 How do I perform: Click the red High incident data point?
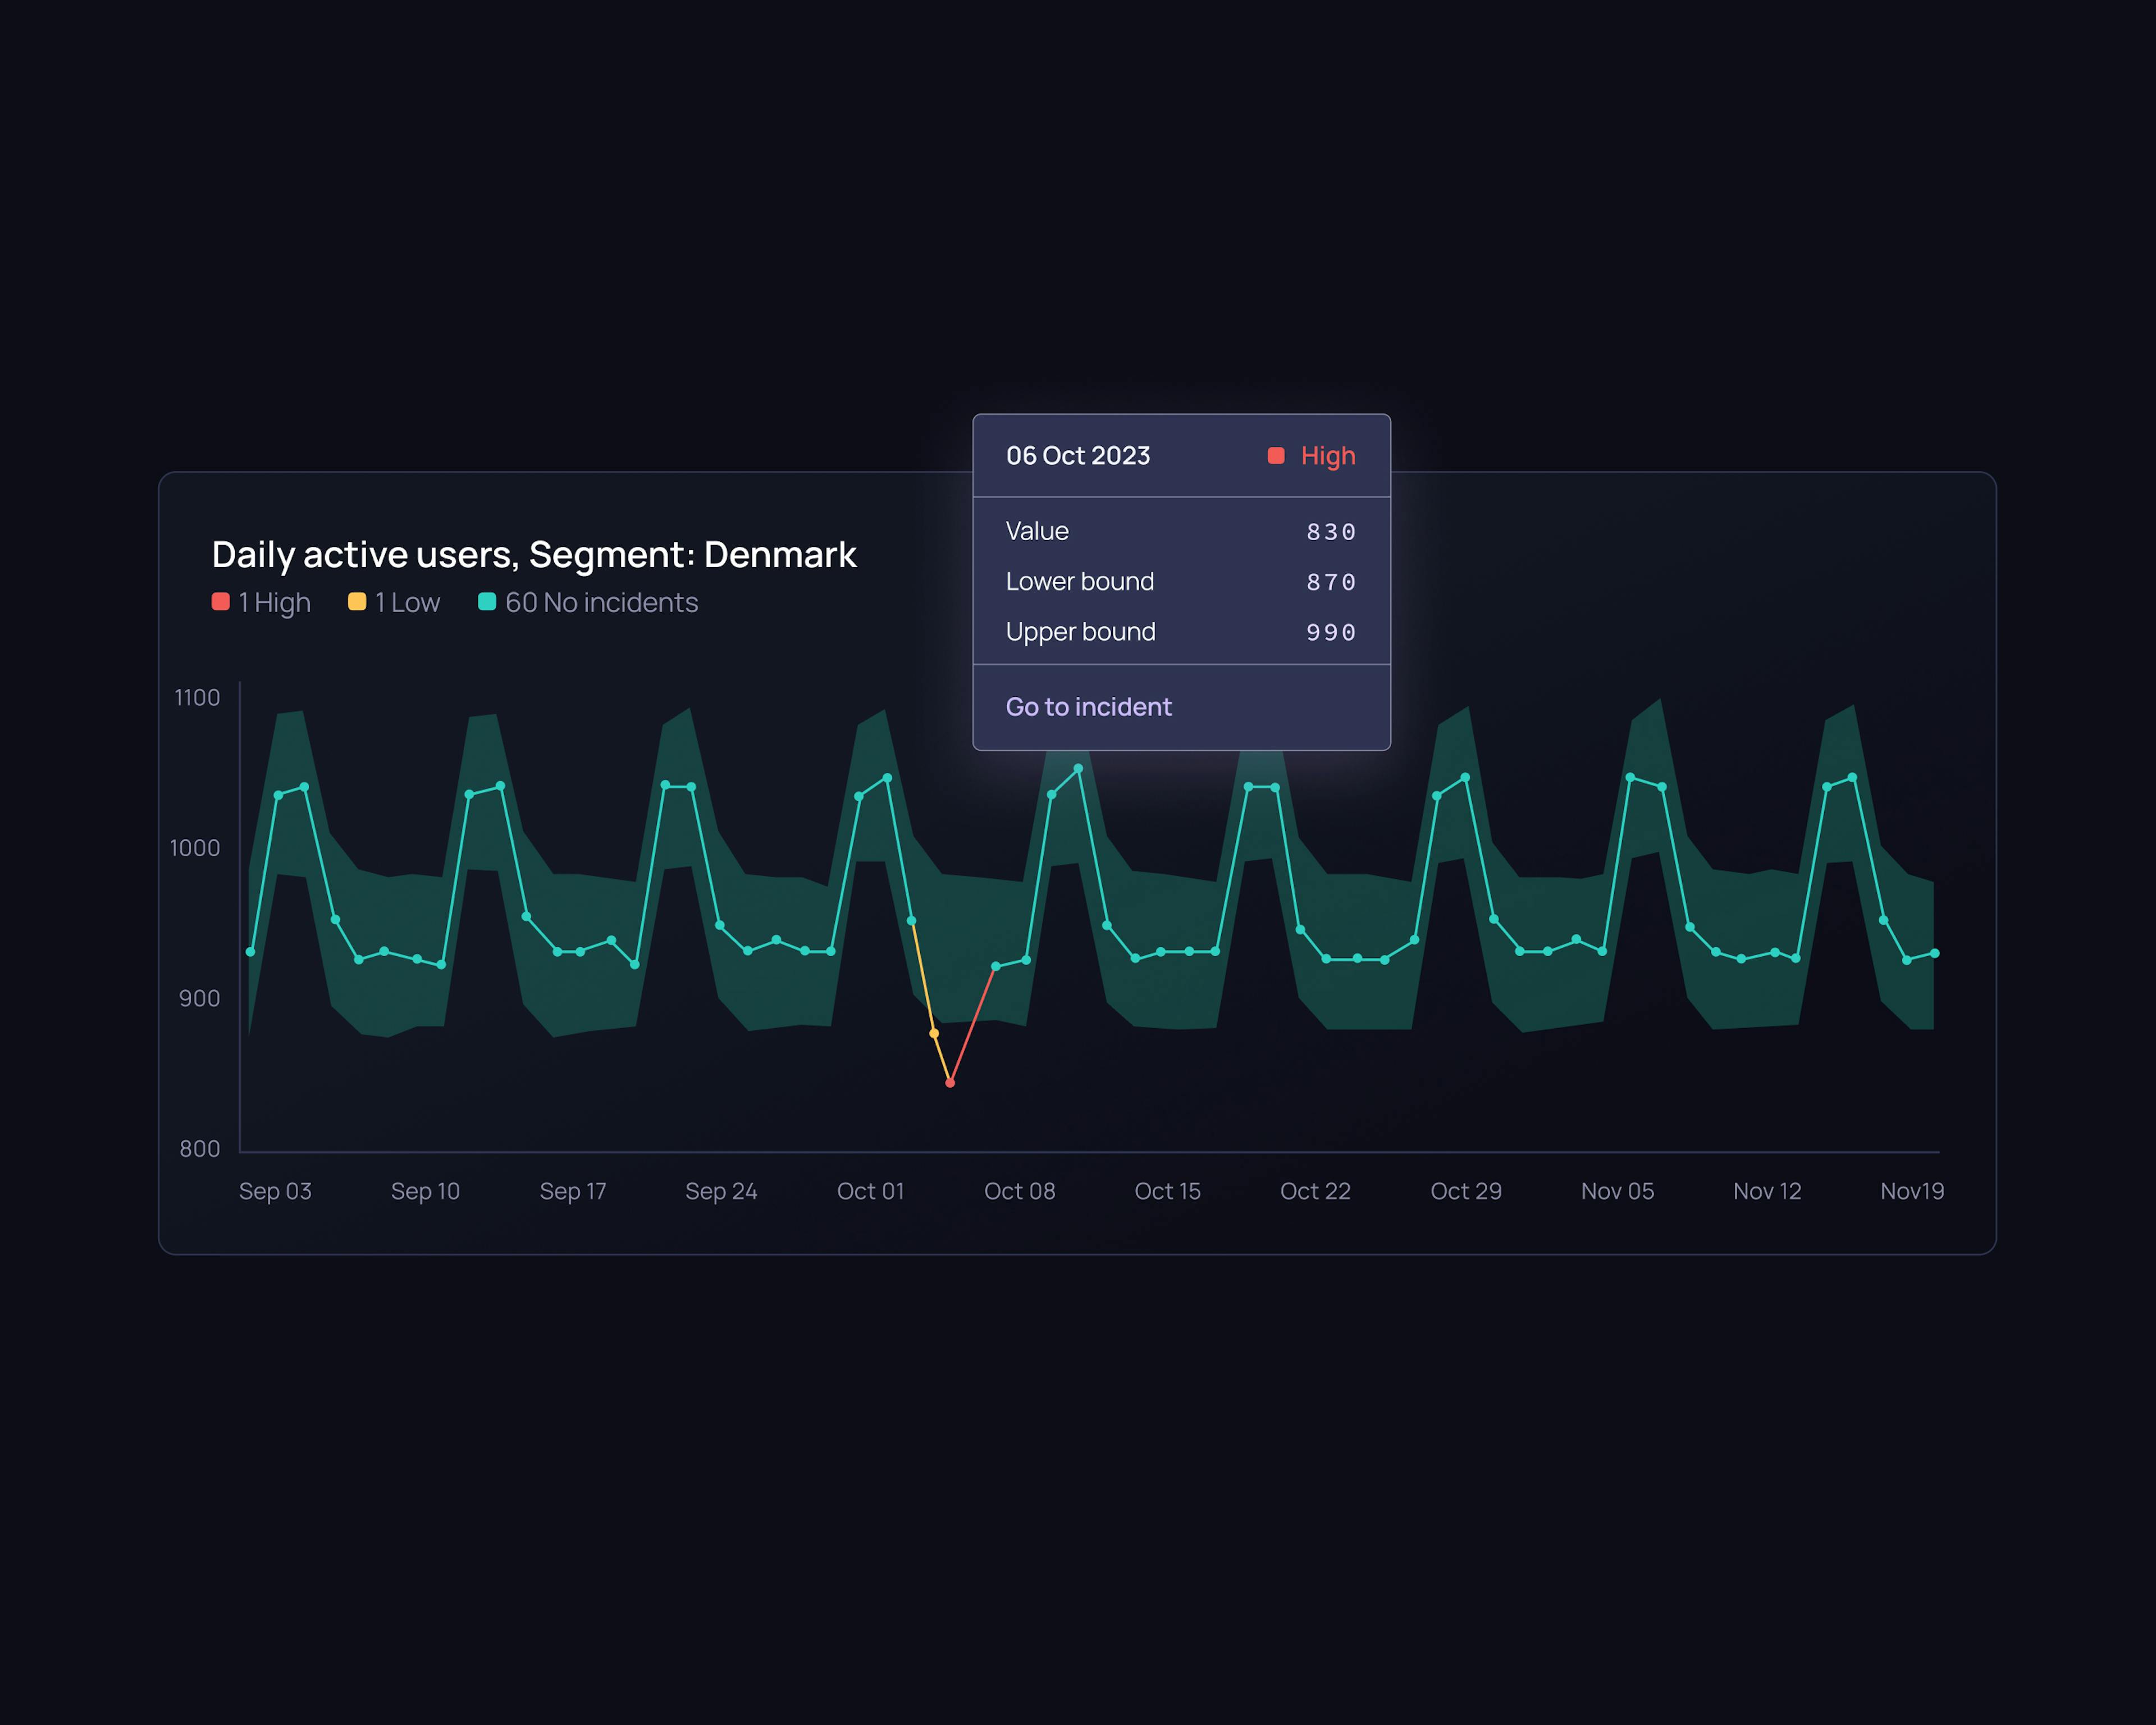tap(950, 1083)
